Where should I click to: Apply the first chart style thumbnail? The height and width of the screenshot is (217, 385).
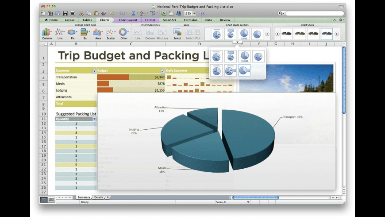point(287,34)
